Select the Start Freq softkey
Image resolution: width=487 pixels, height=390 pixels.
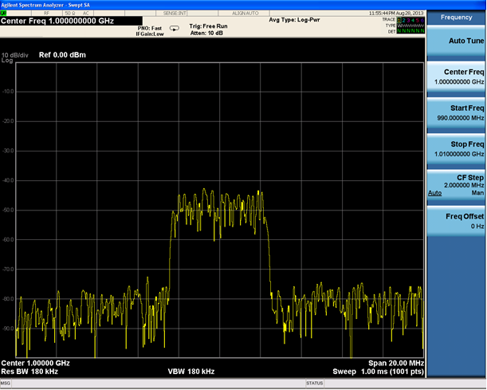click(457, 112)
